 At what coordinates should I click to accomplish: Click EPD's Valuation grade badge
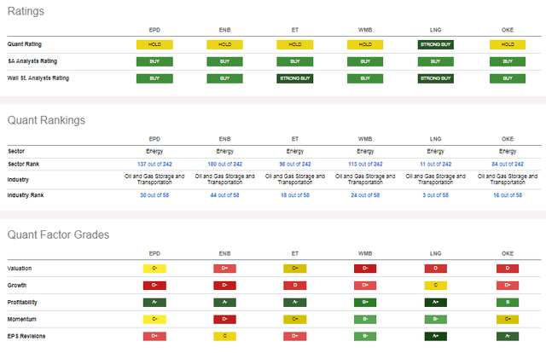pos(154,268)
